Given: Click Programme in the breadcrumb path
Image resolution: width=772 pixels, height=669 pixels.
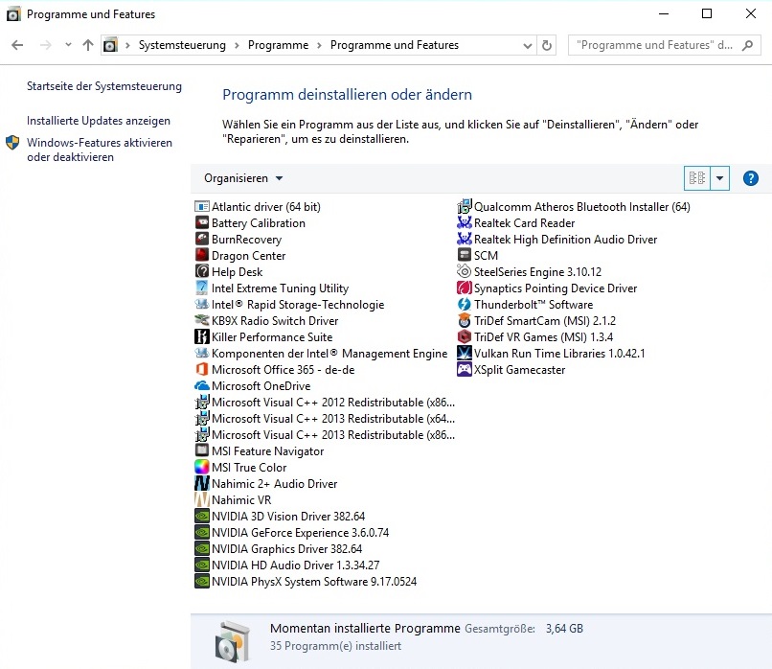Looking at the screenshot, I should click(x=278, y=45).
